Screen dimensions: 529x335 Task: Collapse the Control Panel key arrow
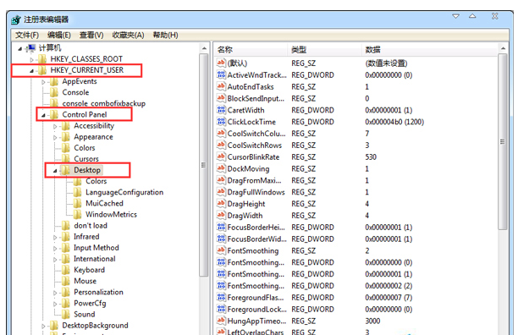[x=43, y=115]
